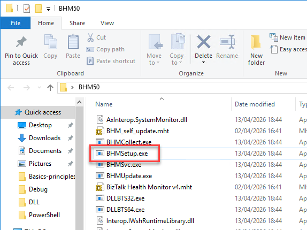307x230 pixels.
Task: Select the BHMSetup.exe file
Action: point(127,154)
